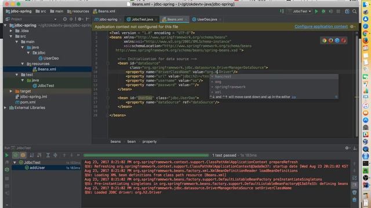Select the hamcrest completion suggestion

tap(274, 76)
